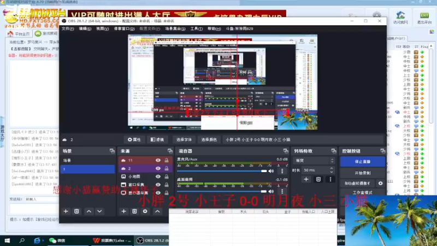Mute the 麦克风/Aux speaker icon
Screen dimensions: 437x246
tap(271, 171)
